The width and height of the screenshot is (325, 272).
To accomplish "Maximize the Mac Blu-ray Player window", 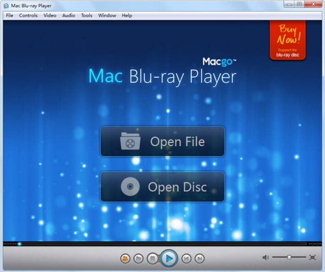I will click(299, 4).
